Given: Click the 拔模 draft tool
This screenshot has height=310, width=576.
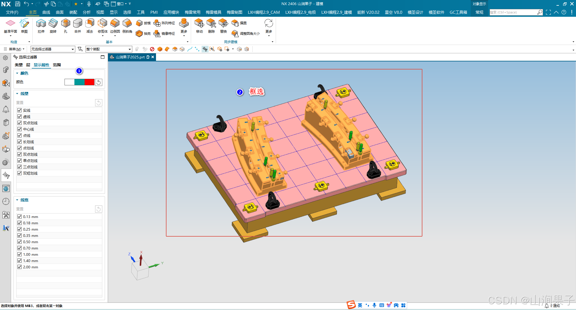Looking at the screenshot, I should click(143, 23).
